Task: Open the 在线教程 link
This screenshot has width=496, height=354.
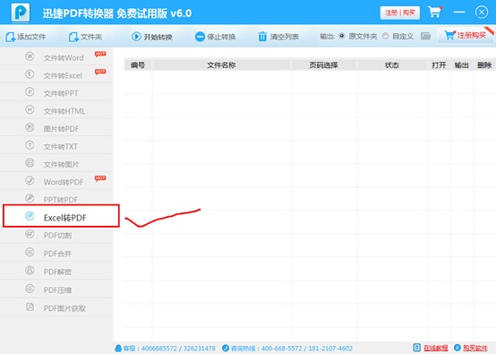Action: pyautogui.click(x=436, y=348)
